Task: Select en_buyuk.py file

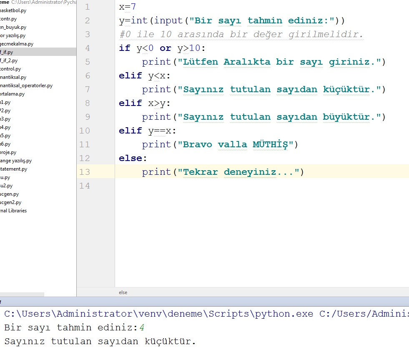Action: 13,27
